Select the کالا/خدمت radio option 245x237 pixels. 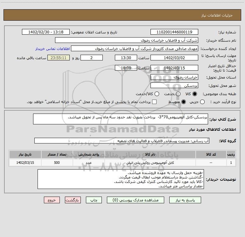[157, 94]
